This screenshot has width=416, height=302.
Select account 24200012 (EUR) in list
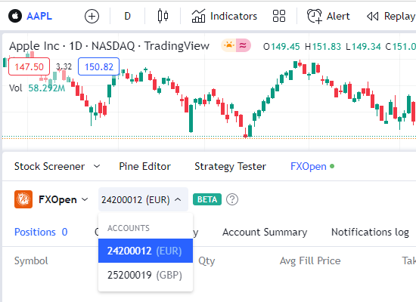145,251
